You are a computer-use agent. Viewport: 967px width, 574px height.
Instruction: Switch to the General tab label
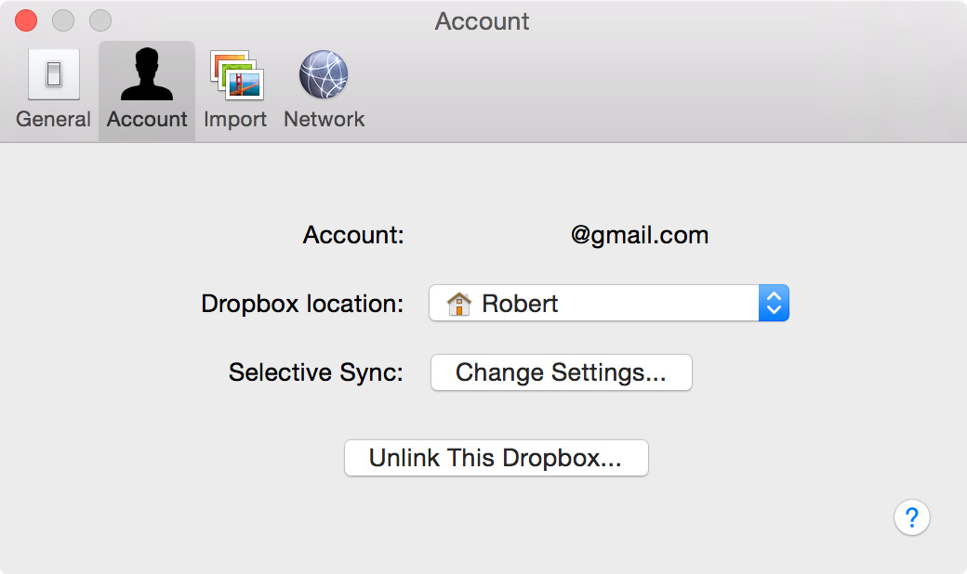pos(54,119)
